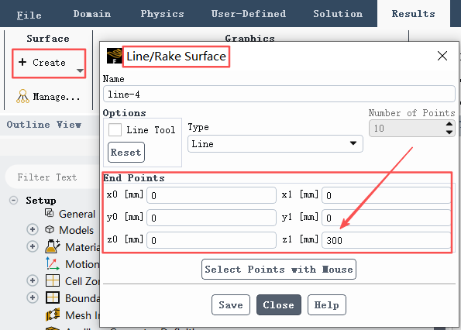461x330 pixels.
Task: Click the Cell Zones grid icon
Action: click(x=53, y=280)
